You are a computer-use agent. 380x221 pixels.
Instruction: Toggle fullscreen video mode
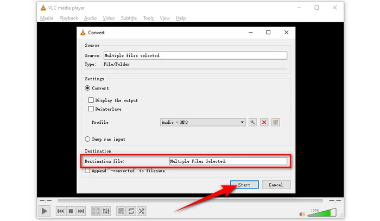96,211
